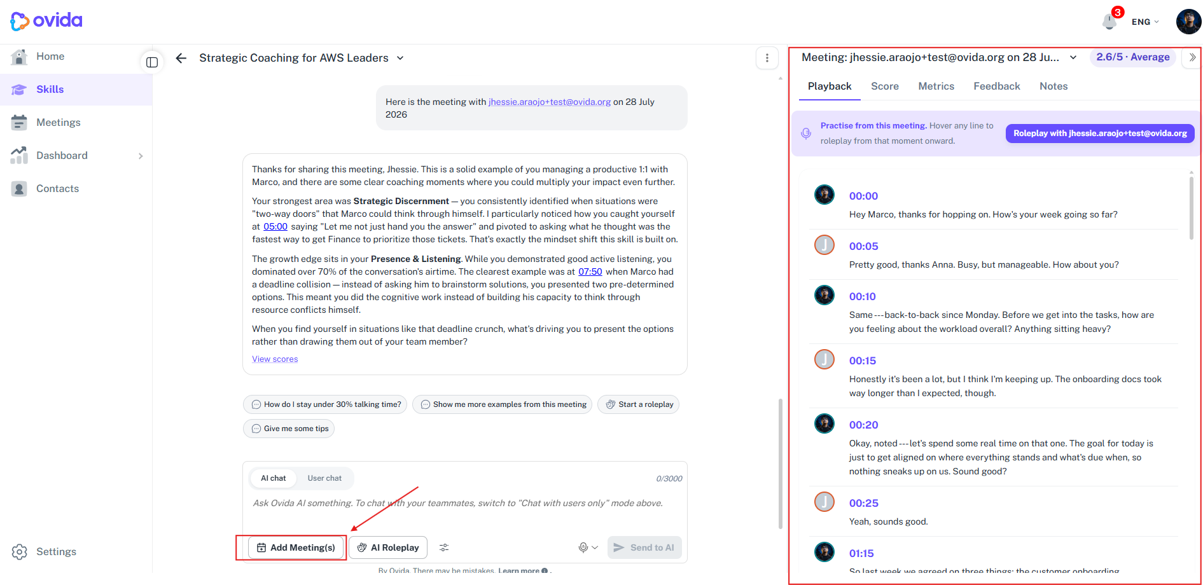Play transcript from 00:05
Image resolution: width=1203 pixels, height=585 pixels.
(x=863, y=247)
